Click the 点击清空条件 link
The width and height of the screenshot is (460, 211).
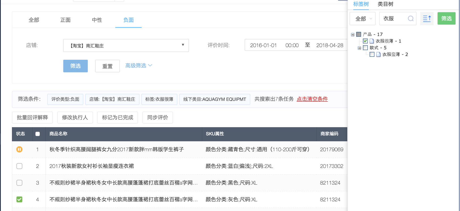(312, 99)
